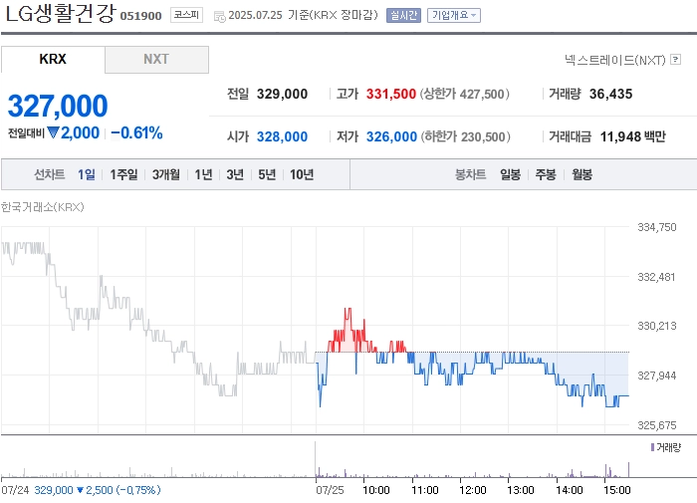Click the 12:00 time axis label
This screenshot has height=503, width=697.
tap(473, 490)
